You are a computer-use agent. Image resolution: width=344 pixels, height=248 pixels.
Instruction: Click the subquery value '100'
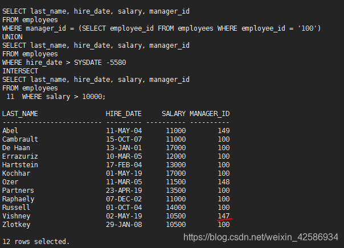click(x=307, y=28)
